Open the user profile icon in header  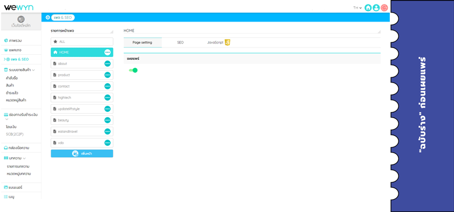(x=376, y=8)
